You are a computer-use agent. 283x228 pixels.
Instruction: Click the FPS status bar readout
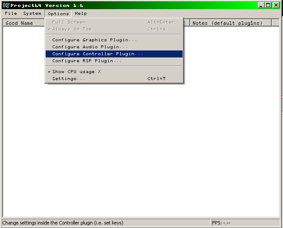pos(246,223)
